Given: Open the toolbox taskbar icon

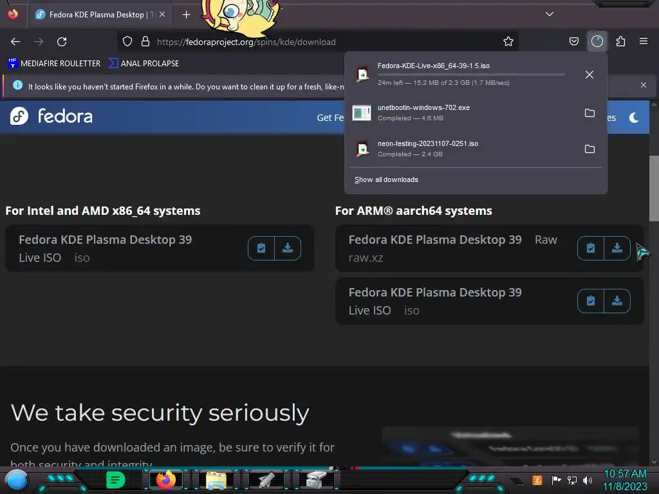Looking at the screenshot, I should pos(316,480).
